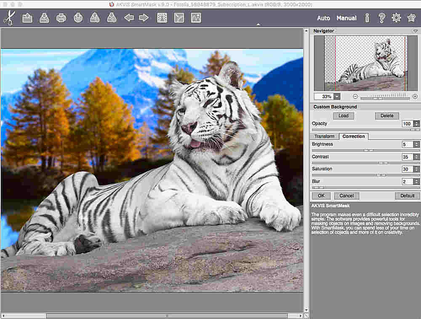Switch to Manual mode
Viewport: 421px width, 319px height.
tap(346, 18)
